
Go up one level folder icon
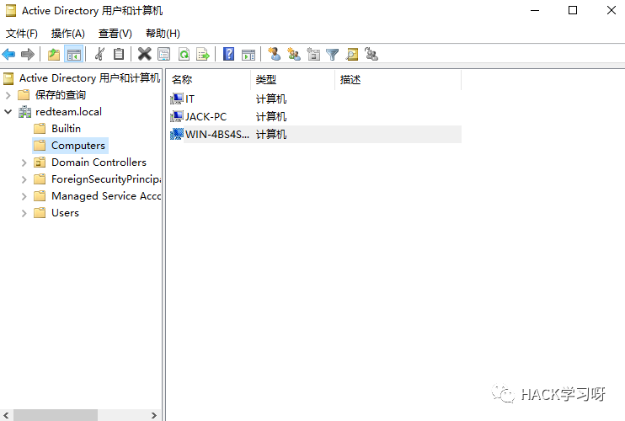(x=53, y=54)
